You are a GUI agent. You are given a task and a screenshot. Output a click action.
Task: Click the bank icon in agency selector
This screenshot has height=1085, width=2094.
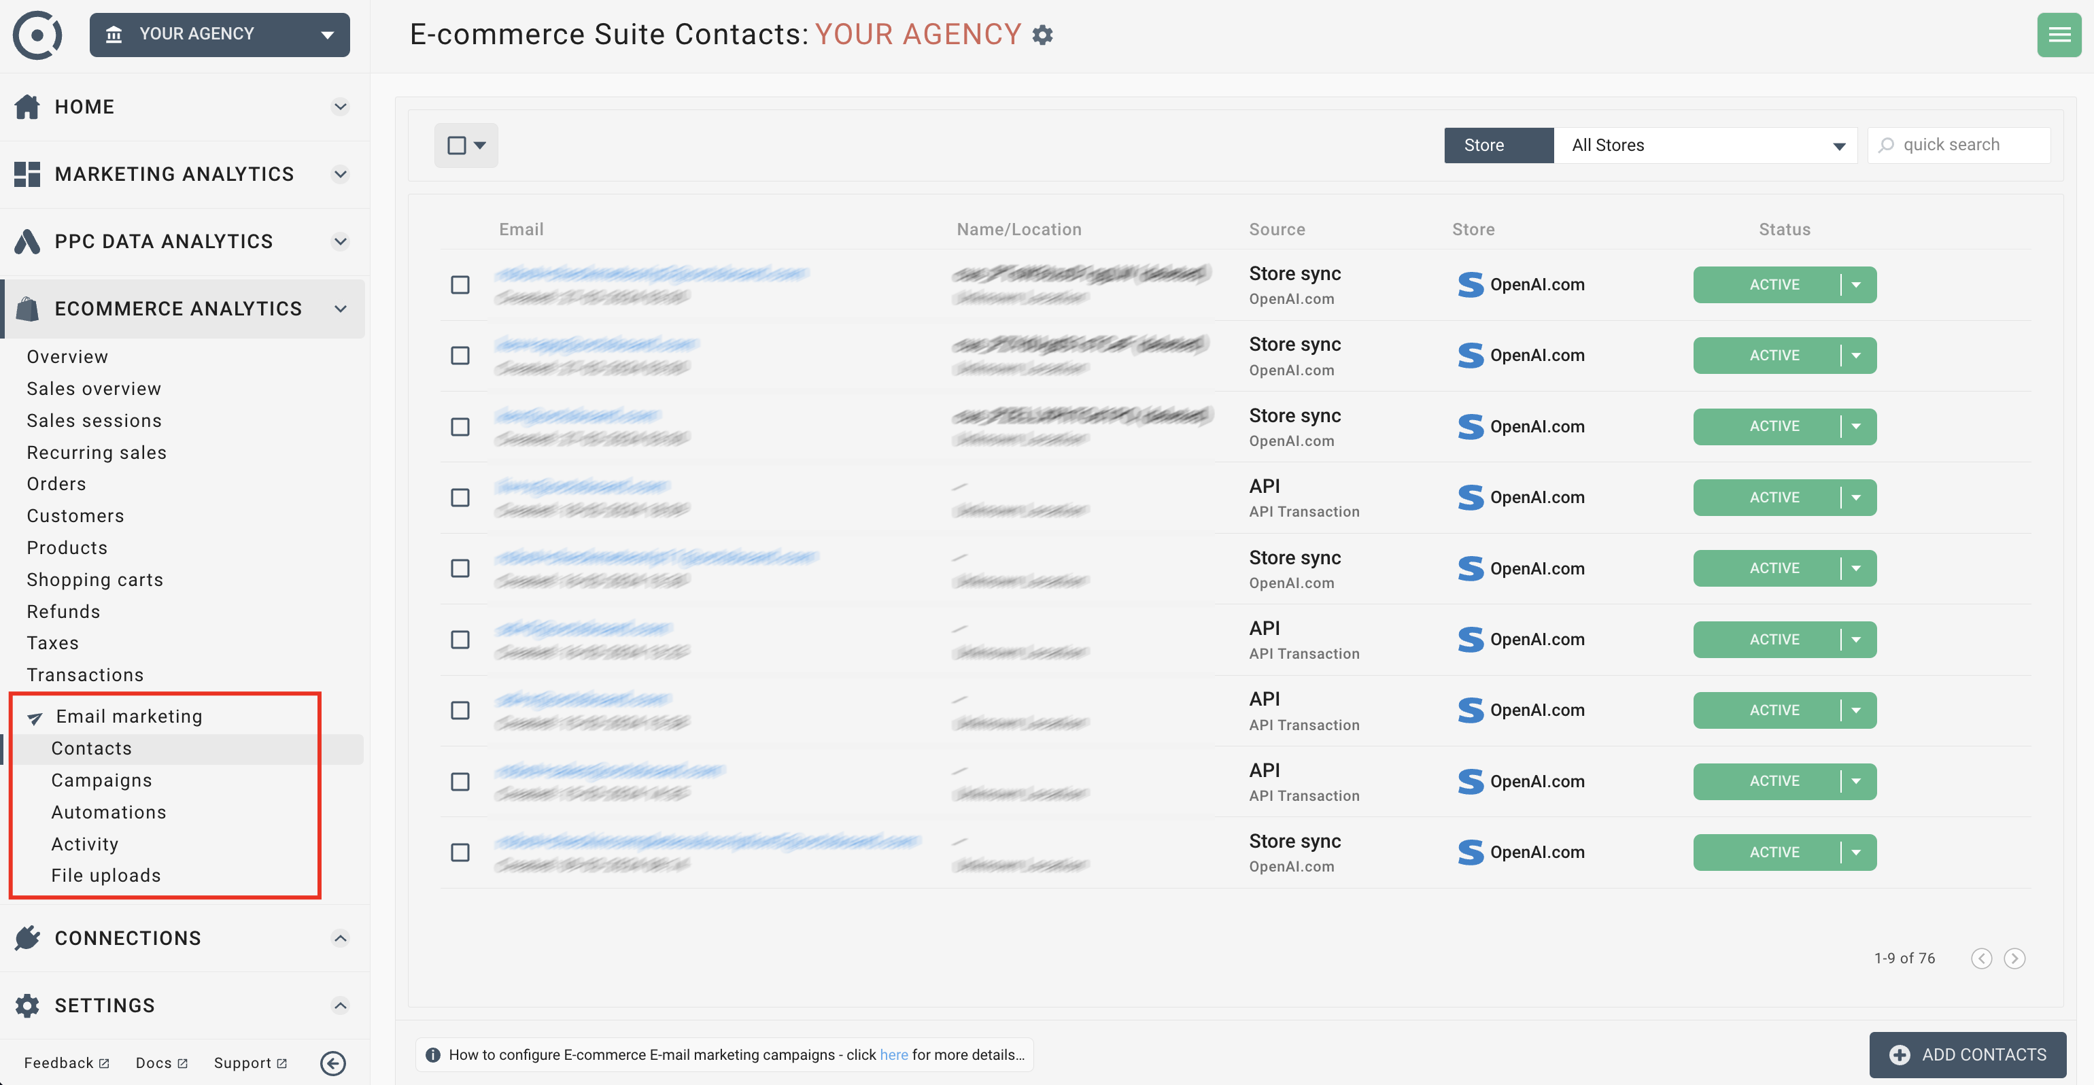114,34
